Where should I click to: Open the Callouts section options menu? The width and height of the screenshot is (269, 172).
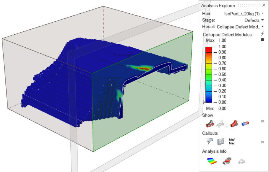click(x=262, y=142)
